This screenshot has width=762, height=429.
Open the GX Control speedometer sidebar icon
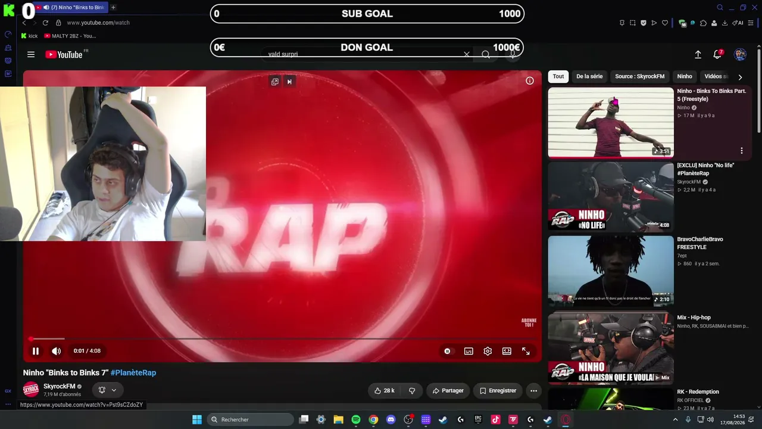point(8,35)
